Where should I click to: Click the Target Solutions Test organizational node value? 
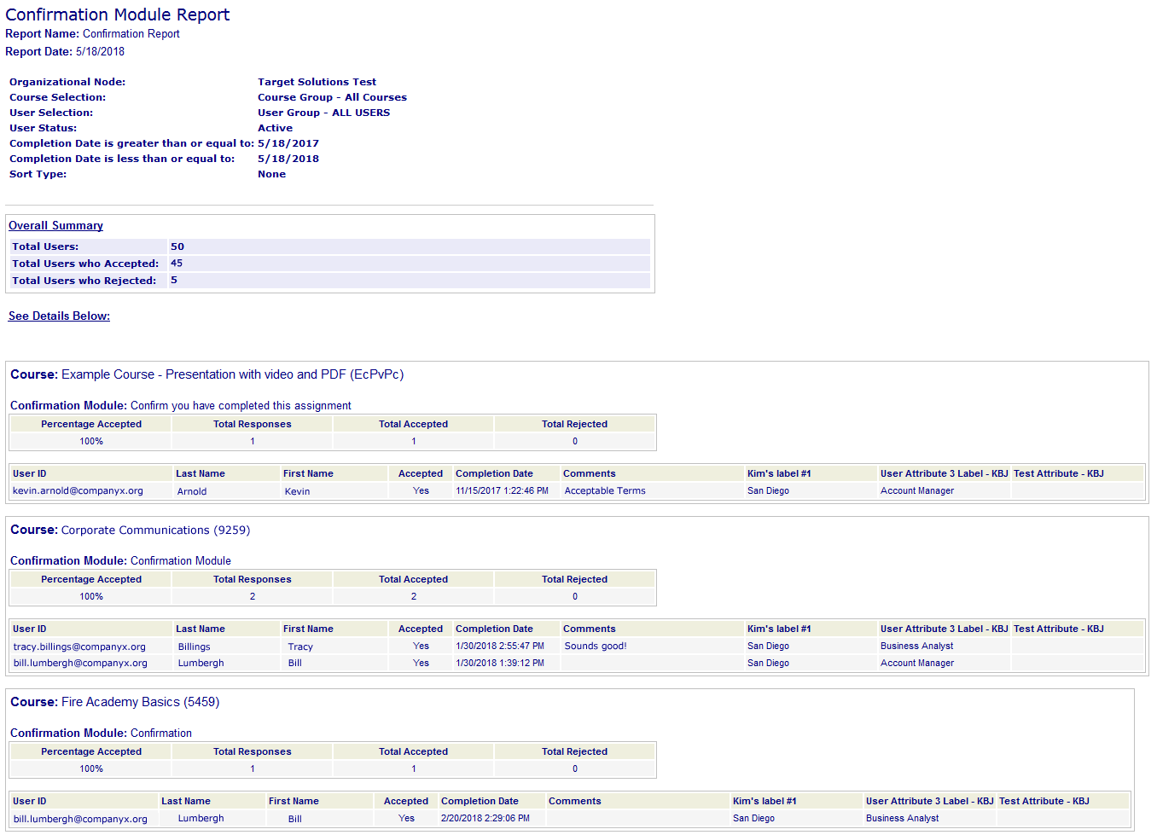coord(317,83)
